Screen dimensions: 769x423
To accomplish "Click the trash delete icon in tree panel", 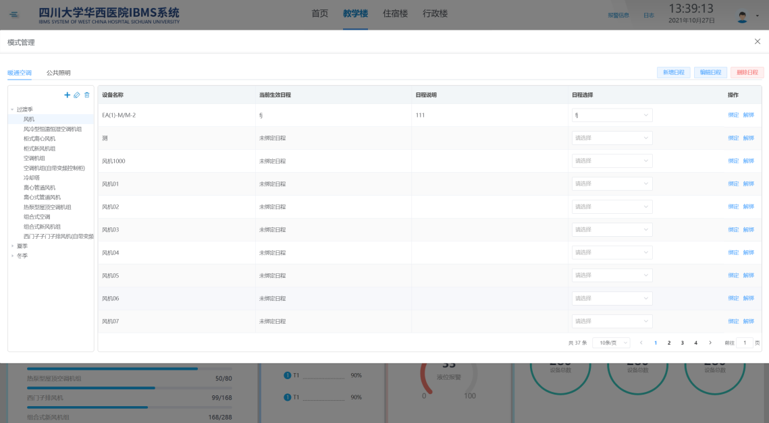I will point(86,95).
